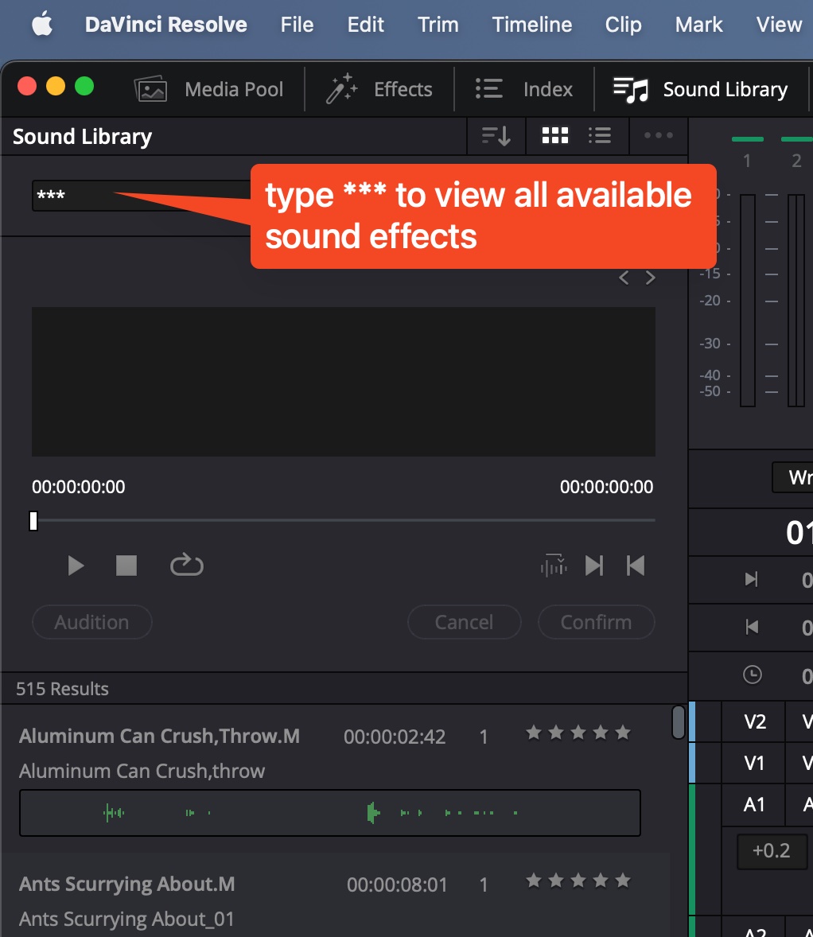Image resolution: width=813 pixels, height=937 pixels.
Task: Switch Sound Library to list view
Action: (x=600, y=136)
